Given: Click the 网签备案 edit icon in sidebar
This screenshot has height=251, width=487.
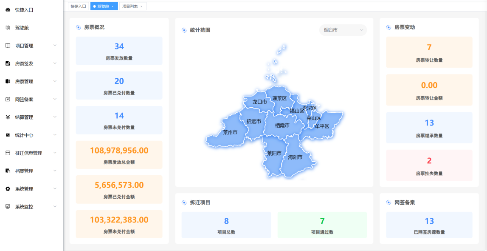Looking at the screenshot, I should tap(8, 99).
